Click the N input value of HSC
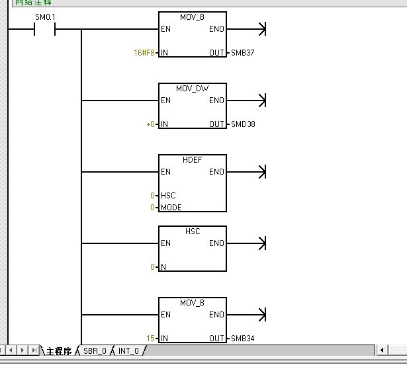The height and width of the screenshot is (371, 407). (152, 267)
